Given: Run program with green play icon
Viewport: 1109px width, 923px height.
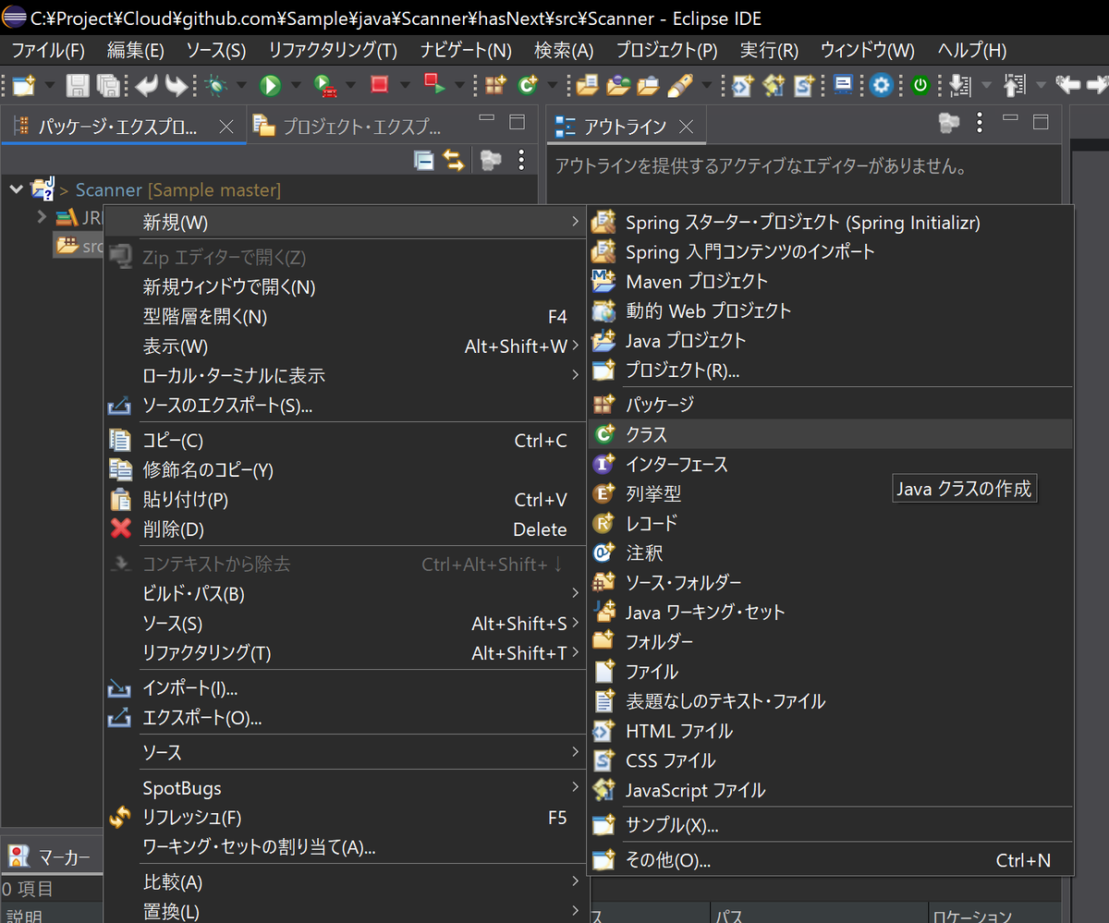Looking at the screenshot, I should (x=270, y=86).
